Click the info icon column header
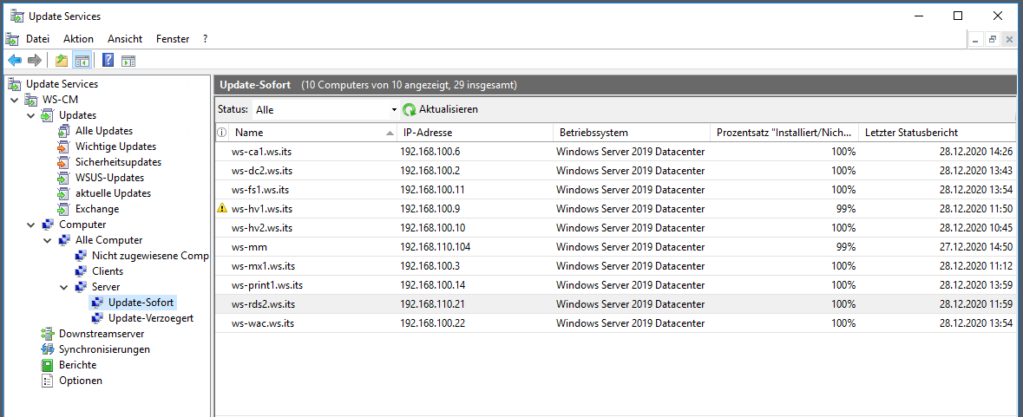 tap(222, 133)
